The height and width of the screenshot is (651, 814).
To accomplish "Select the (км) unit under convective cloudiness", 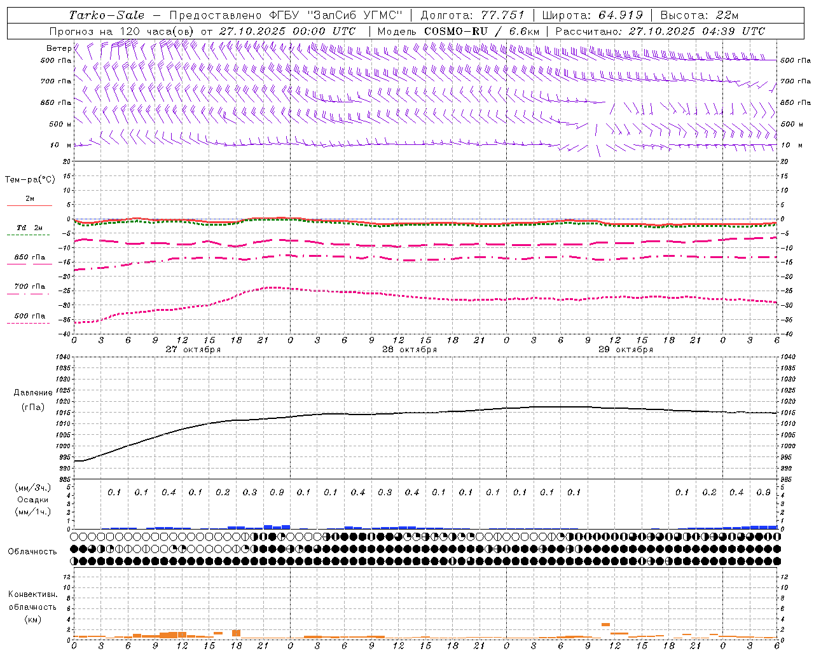I will (x=32, y=619).
